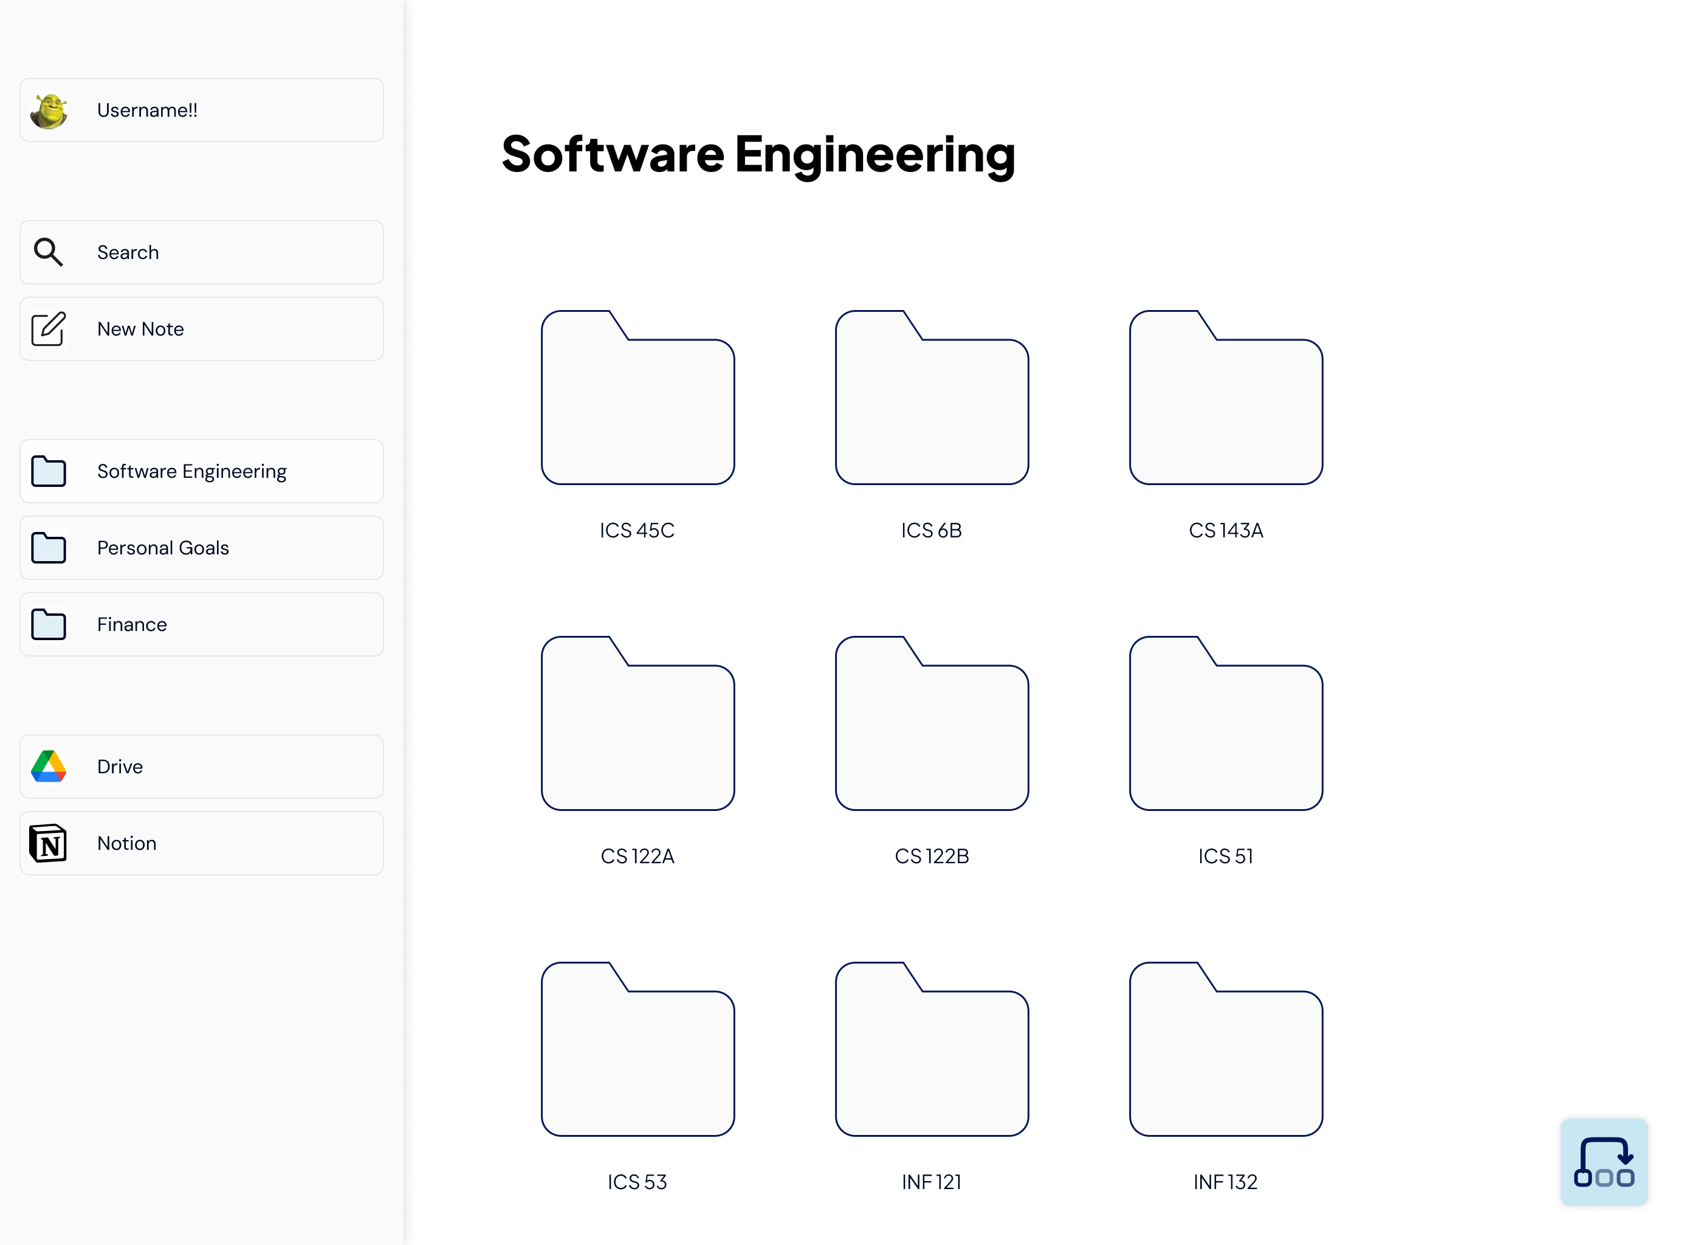Open the CS 143A folder

click(1226, 397)
